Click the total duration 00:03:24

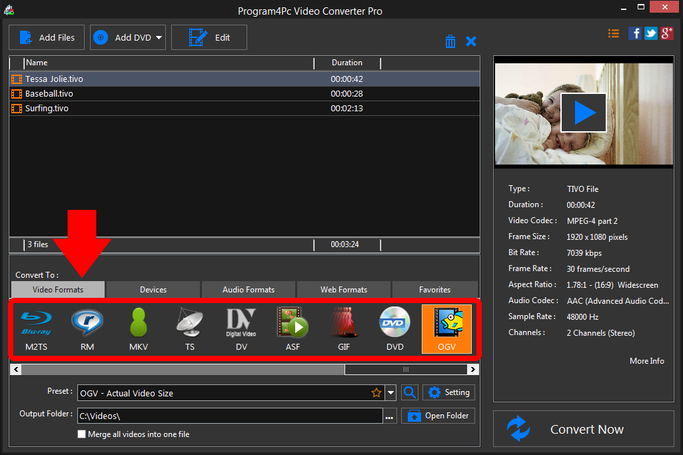coord(344,244)
